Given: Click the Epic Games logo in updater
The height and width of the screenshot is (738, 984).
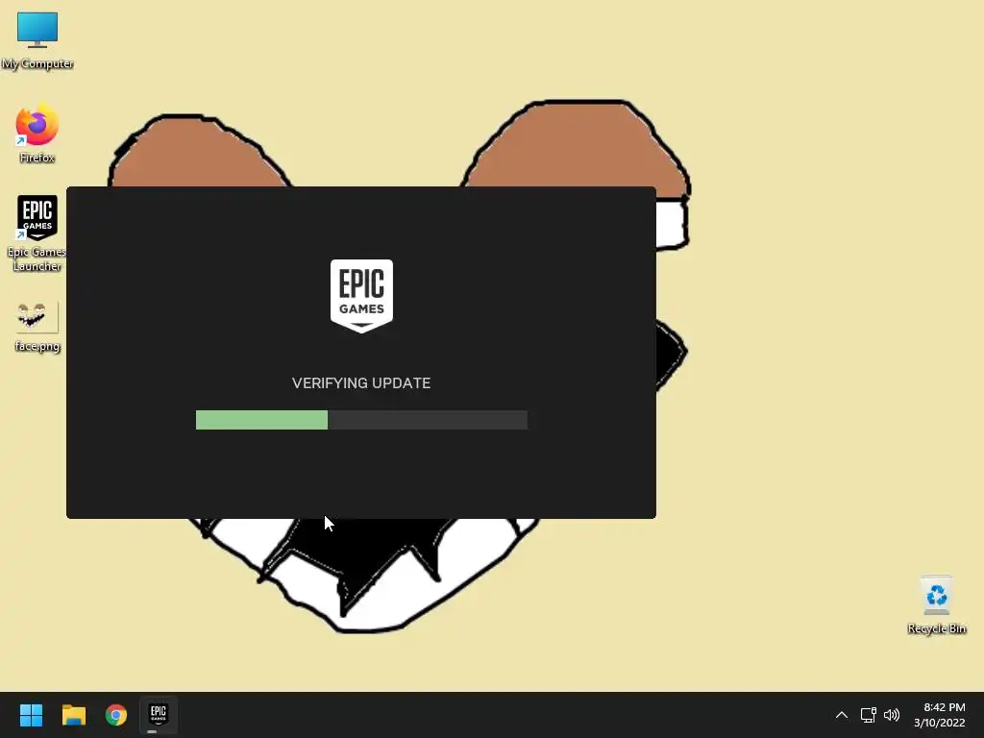Looking at the screenshot, I should pos(361,296).
